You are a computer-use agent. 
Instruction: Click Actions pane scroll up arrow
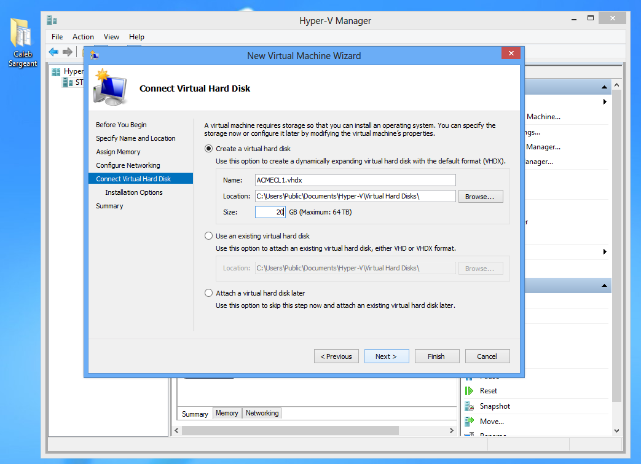point(616,85)
